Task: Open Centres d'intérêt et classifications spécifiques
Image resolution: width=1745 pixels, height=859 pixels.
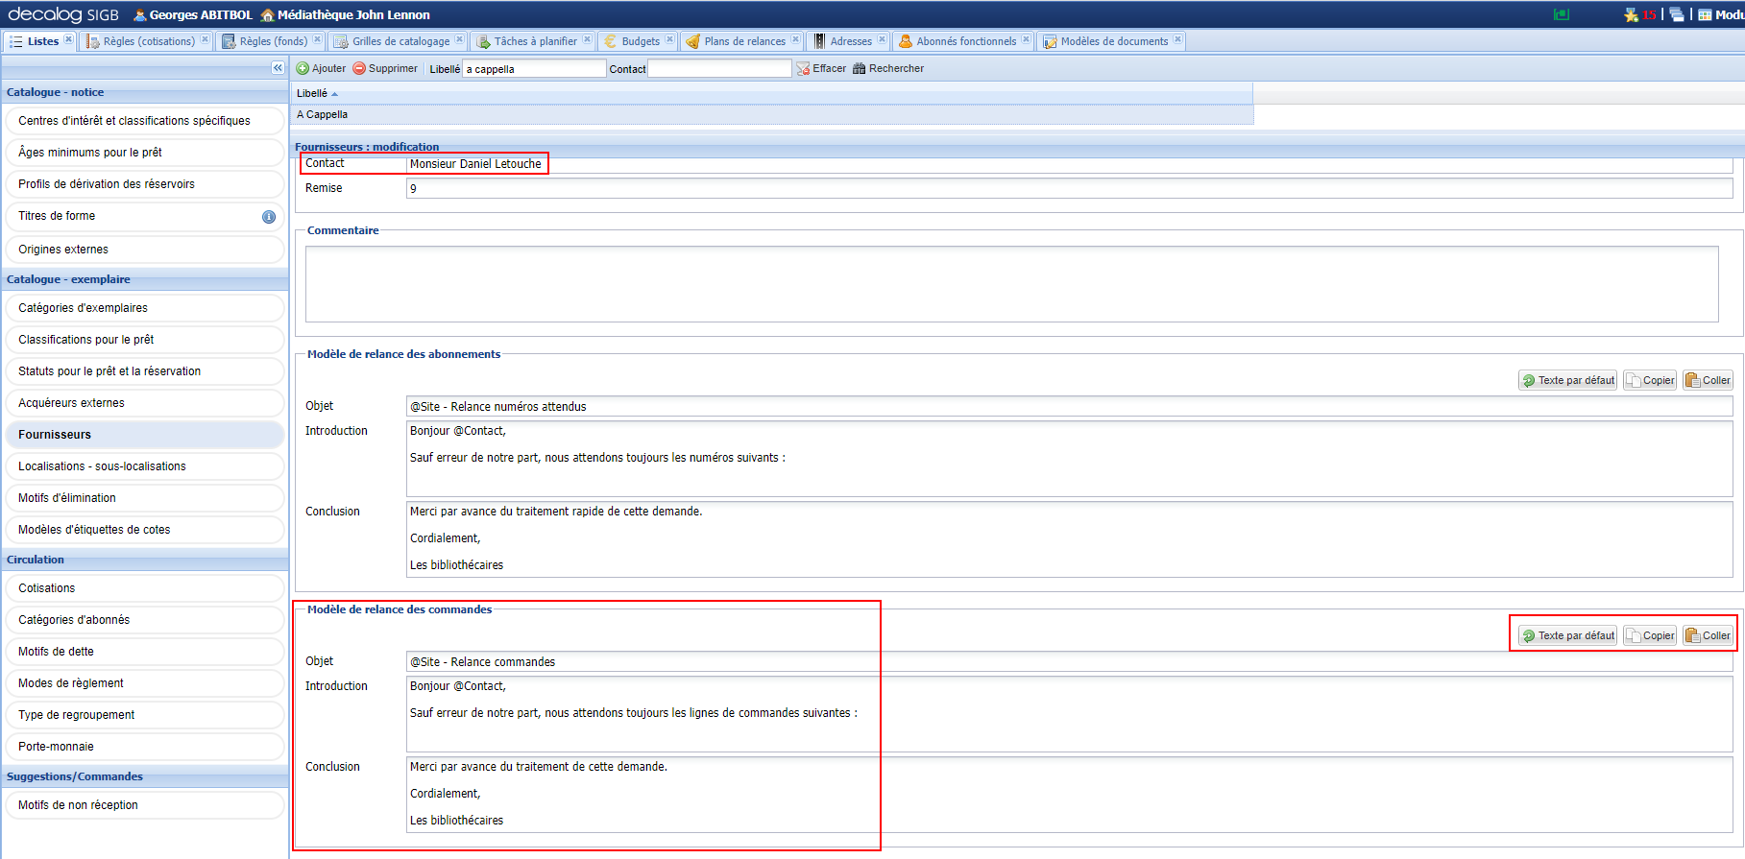Action: 145,121
